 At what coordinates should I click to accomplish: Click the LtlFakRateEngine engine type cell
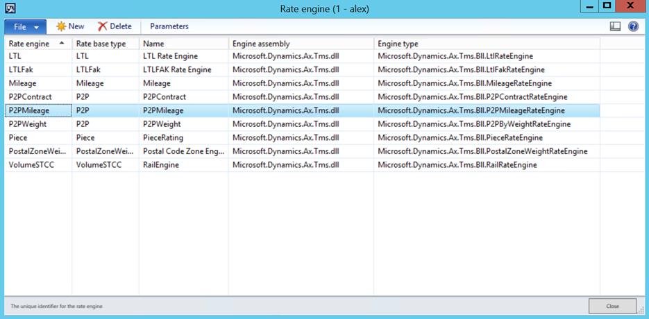487,69
